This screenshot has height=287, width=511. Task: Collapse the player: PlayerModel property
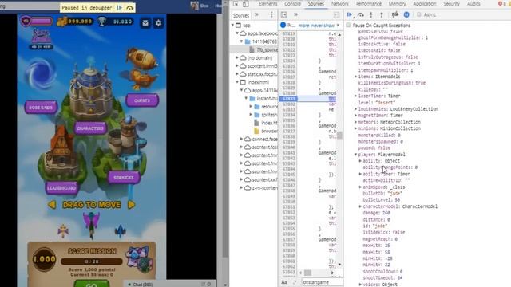[355, 155]
